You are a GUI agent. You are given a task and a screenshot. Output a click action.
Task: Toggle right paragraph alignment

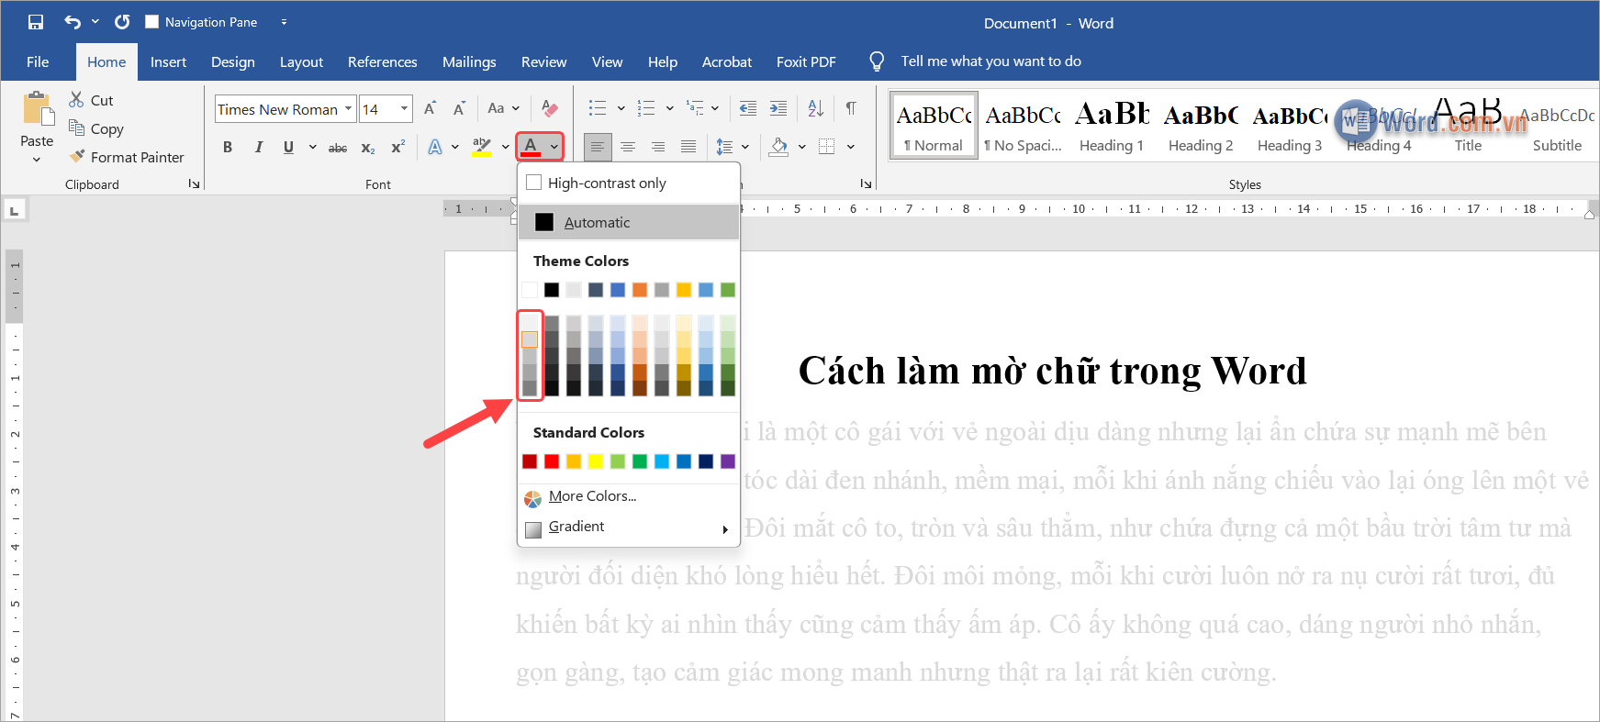(x=658, y=147)
